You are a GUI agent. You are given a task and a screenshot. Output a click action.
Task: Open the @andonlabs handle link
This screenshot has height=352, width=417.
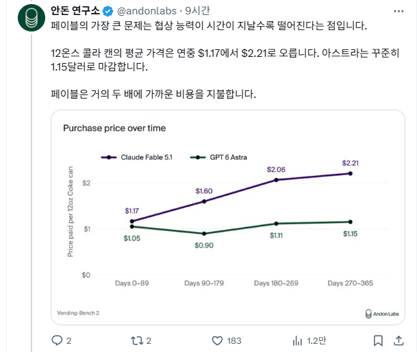[147, 11]
